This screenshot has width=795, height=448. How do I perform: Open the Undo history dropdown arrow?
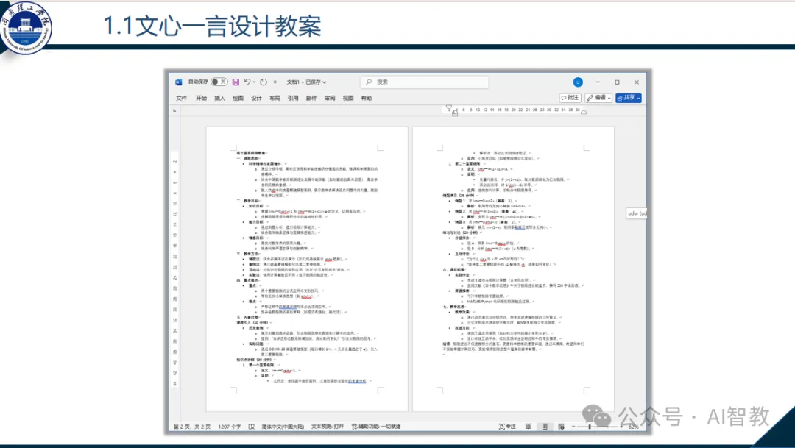click(254, 82)
